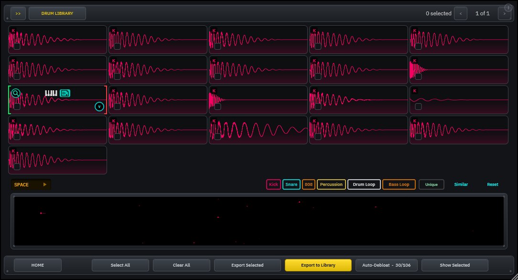Image resolution: width=518 pixels, height=280 pixels.
Task: Toggle the Kick filter tag
Action: (273, 184)
